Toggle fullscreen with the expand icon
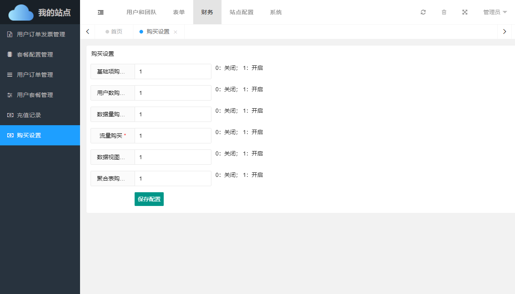Screen dimensions: 515x294 pos(465,12)
